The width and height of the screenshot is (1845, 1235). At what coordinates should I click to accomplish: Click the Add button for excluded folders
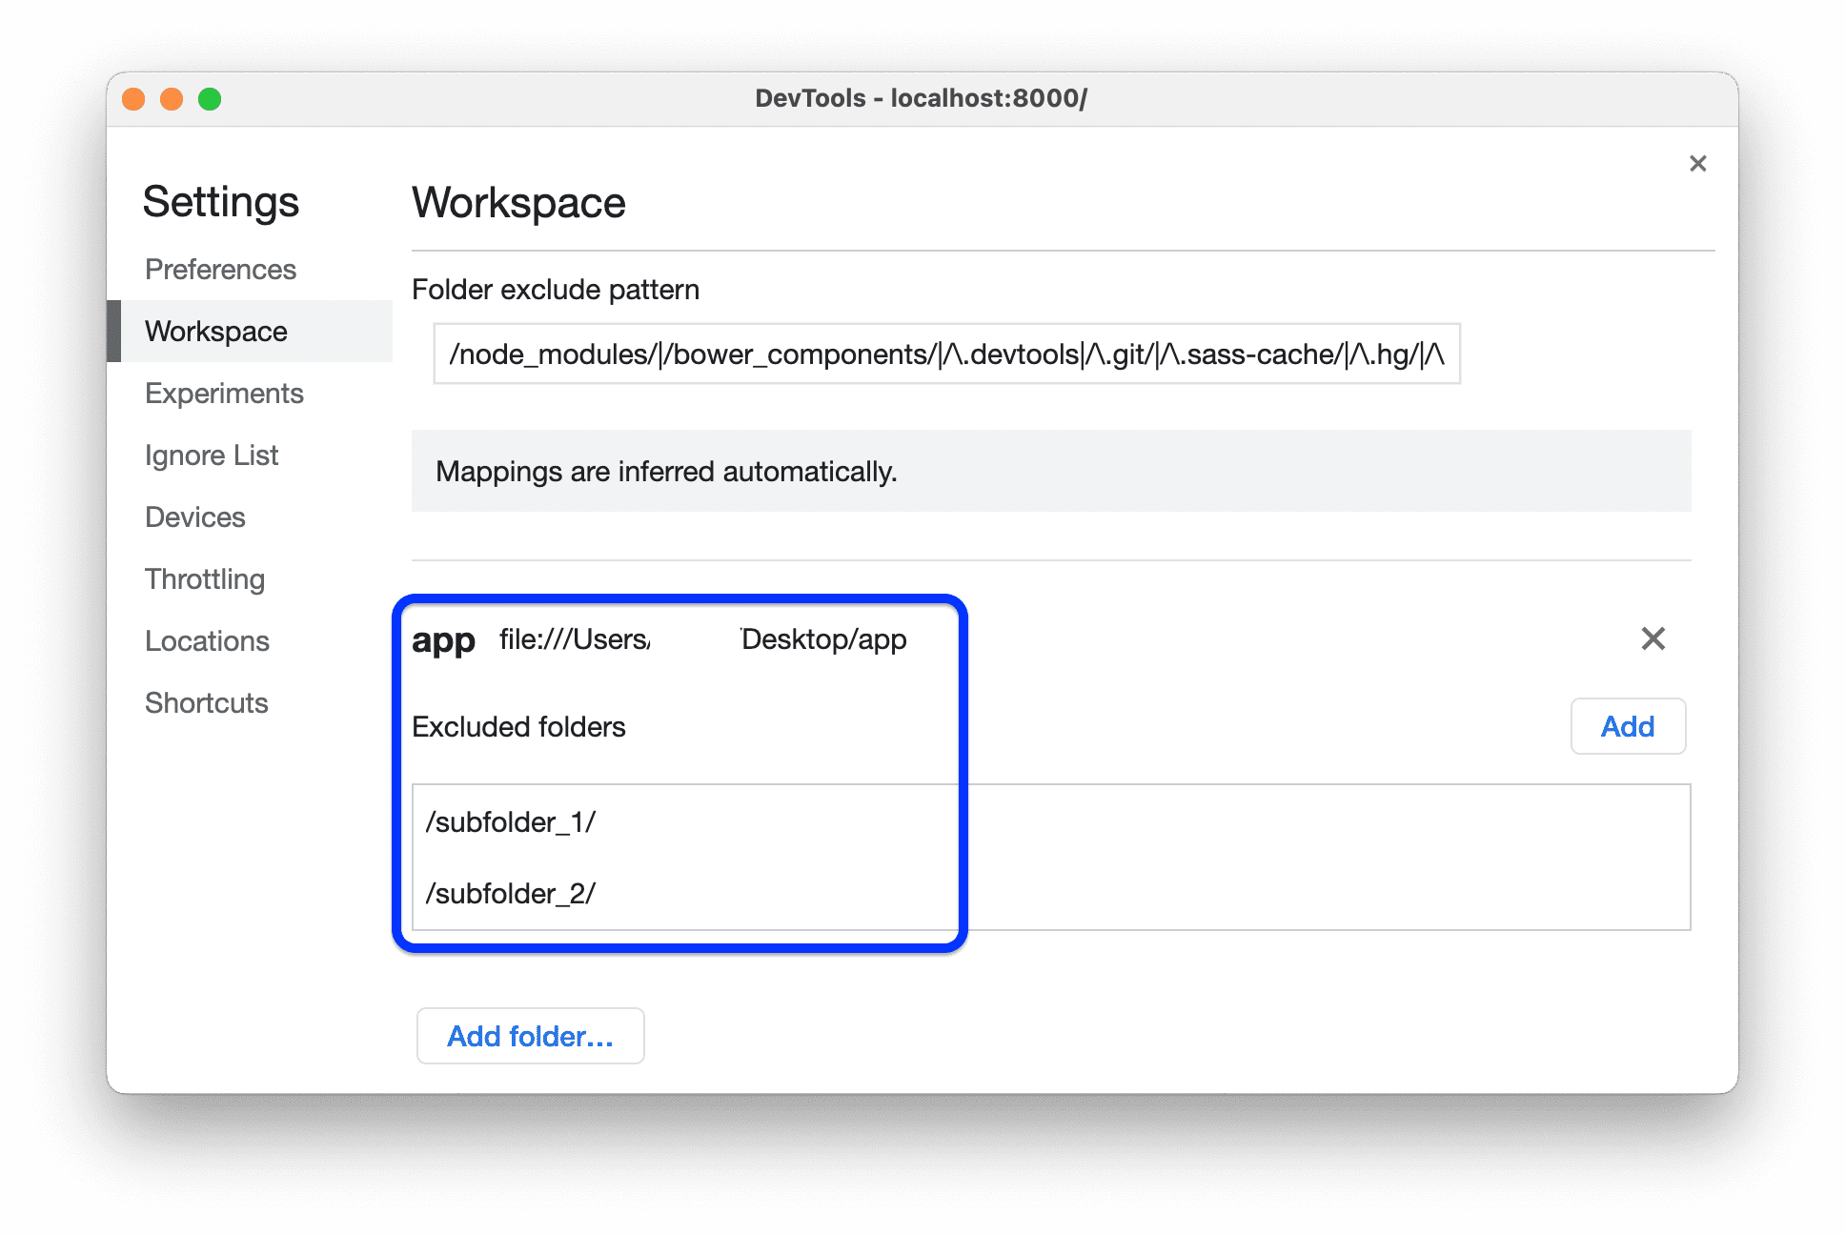pyautogui.click(x=1626, y=726)
